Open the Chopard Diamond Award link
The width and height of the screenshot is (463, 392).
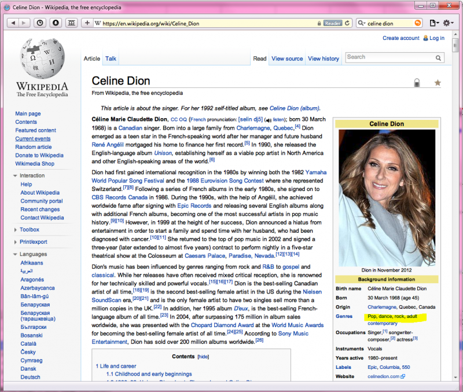pyautogui.click(x=222, y=325)
